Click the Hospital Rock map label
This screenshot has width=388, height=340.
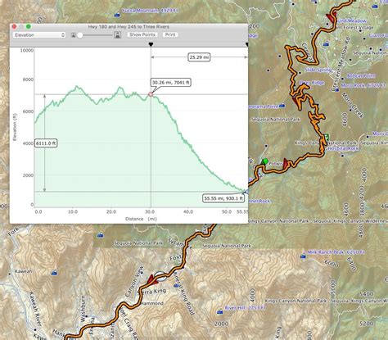(x=343, y=148)
